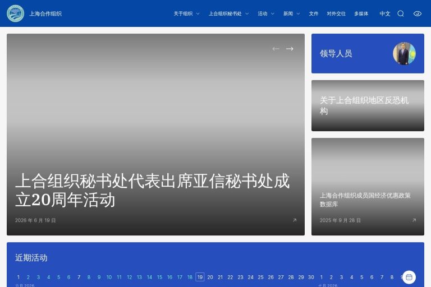Viewport: 431px width, 287px height.
Task: Select day 30 in June calendar strip
Action: [x=311, y=277]
